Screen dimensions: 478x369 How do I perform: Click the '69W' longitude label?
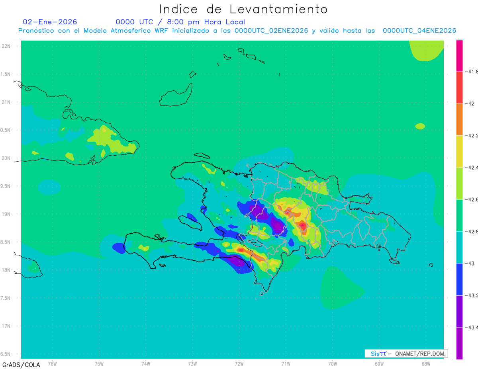[379, 363]
